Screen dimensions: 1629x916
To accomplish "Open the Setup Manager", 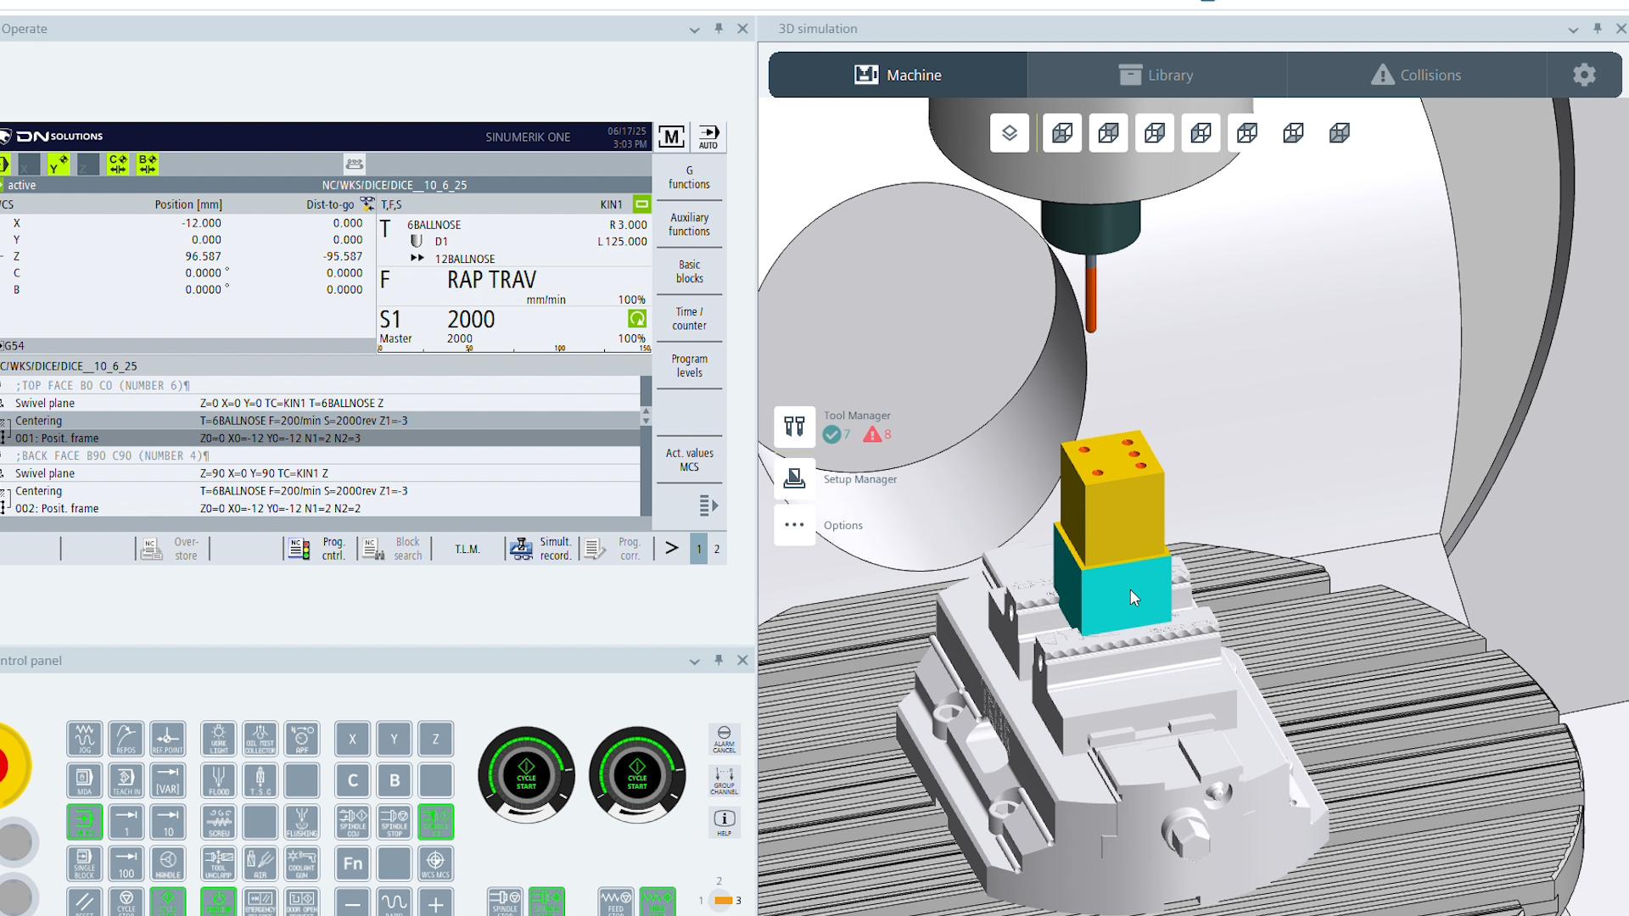I will coord(794,478).
